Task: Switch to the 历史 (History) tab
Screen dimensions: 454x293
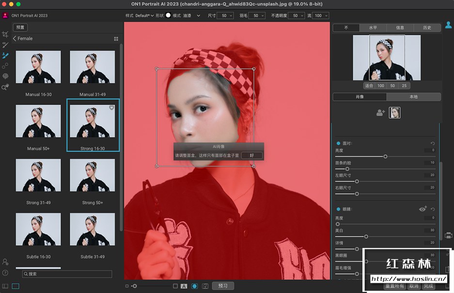Action: (427, 28)
